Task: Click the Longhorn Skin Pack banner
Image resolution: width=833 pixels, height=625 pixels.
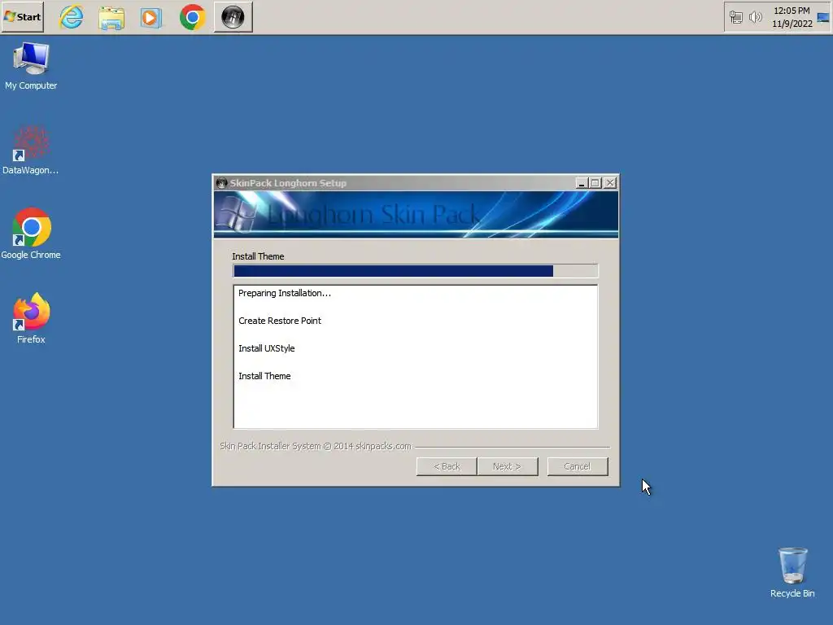Action: pos(416,214)
